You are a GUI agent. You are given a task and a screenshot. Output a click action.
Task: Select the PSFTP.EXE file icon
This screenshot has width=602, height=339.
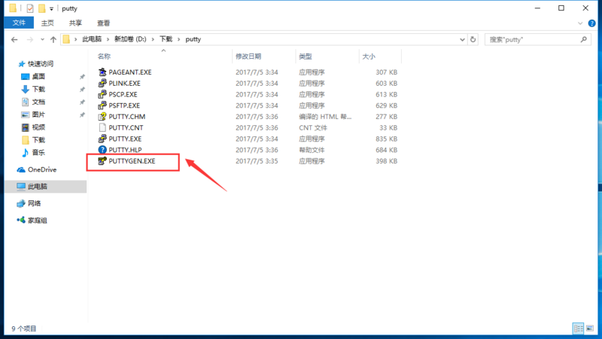point(102,105)
